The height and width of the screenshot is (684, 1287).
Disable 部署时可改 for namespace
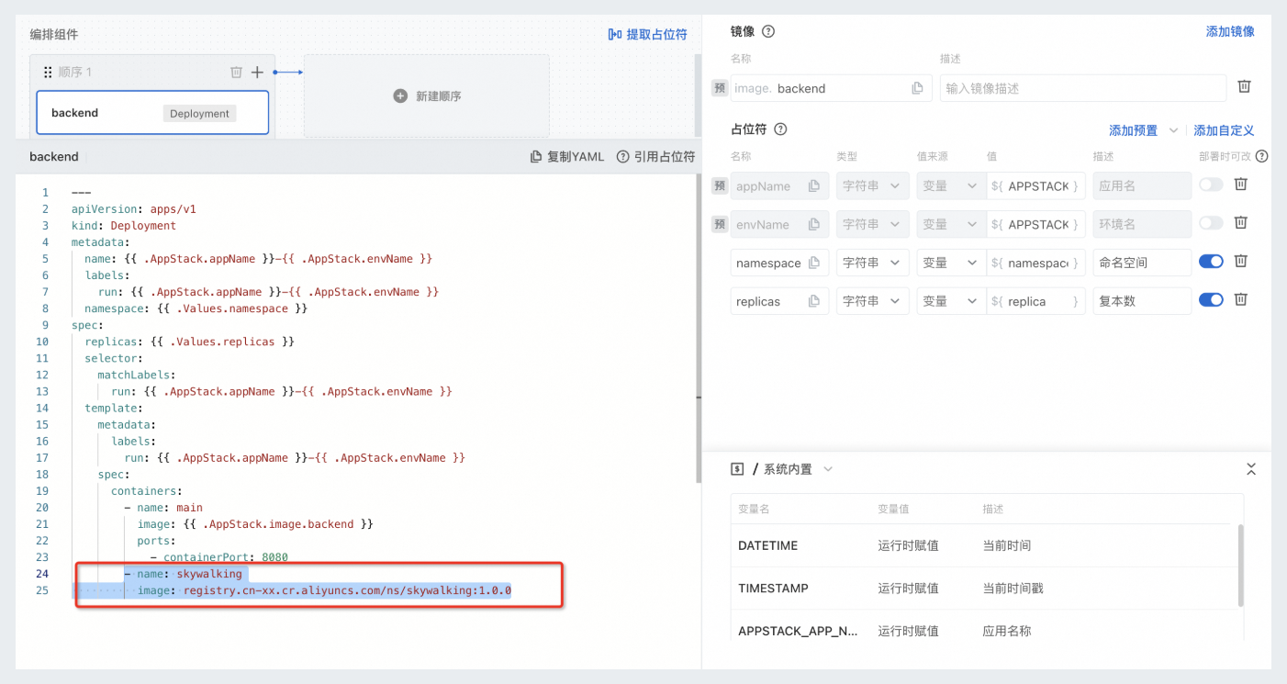(x=1211, y=262)
